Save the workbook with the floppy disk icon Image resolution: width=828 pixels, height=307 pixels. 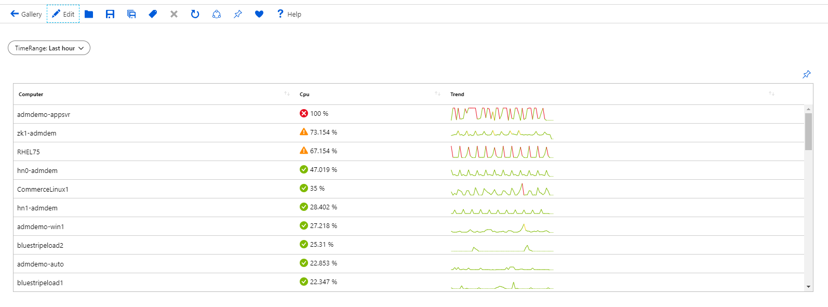pyautogui.click(x=110, y=14)
